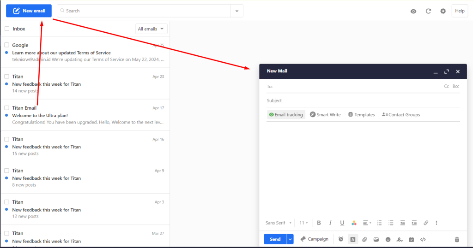473x248 pixels.
Task: Insert HTML code with the code icon
Action: point(423,239)
